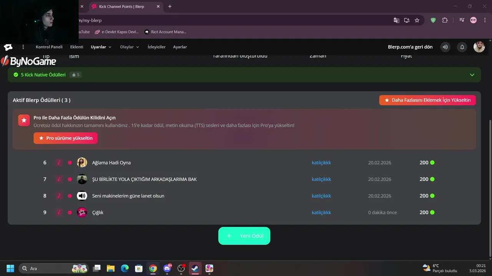Expand the Uyarılar dropdown
The width and height of the screenshot is (492, 276).
click(x=101, y=47)
